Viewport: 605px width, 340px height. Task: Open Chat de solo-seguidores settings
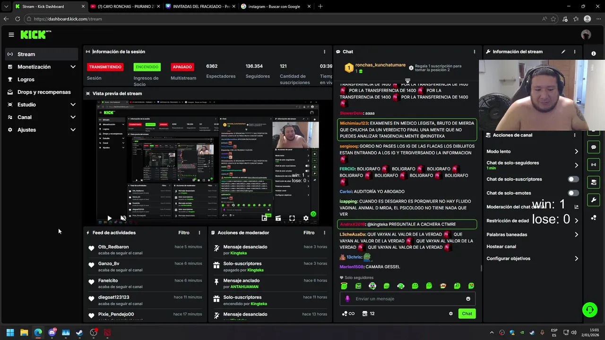coord(533,165)
